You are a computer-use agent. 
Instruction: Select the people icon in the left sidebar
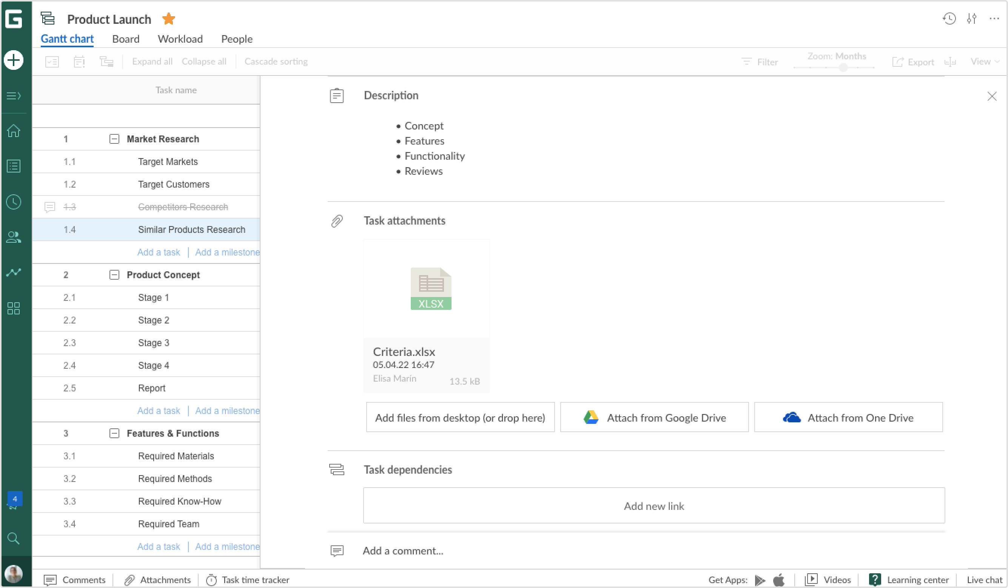pos(13,237)
